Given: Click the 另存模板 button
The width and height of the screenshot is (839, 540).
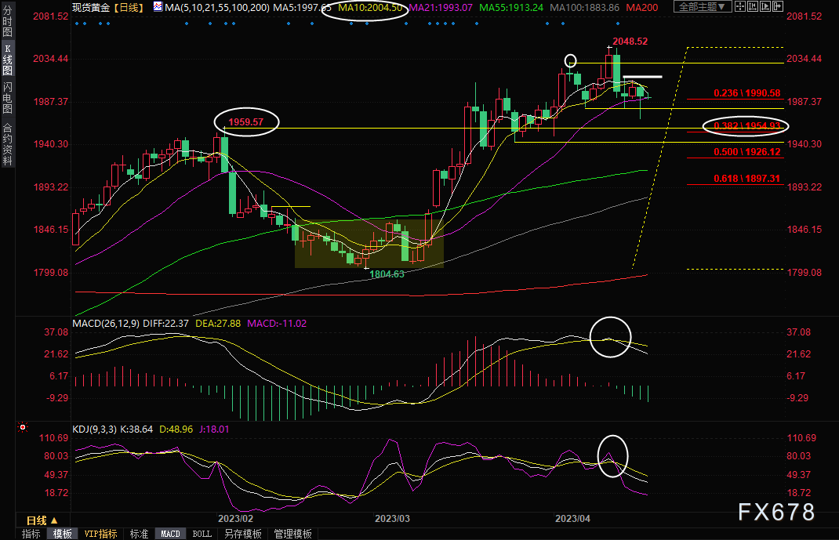Looking at the screenshot, I should coord(243,534).
